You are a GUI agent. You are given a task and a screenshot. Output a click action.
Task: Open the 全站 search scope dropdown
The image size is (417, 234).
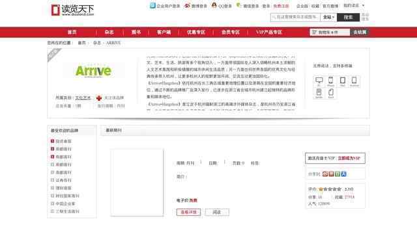[x=328, y=18]
